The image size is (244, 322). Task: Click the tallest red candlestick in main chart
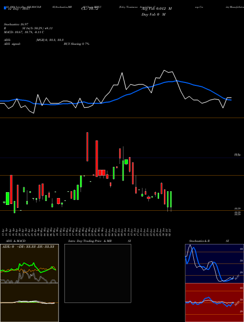click(97, 159)
